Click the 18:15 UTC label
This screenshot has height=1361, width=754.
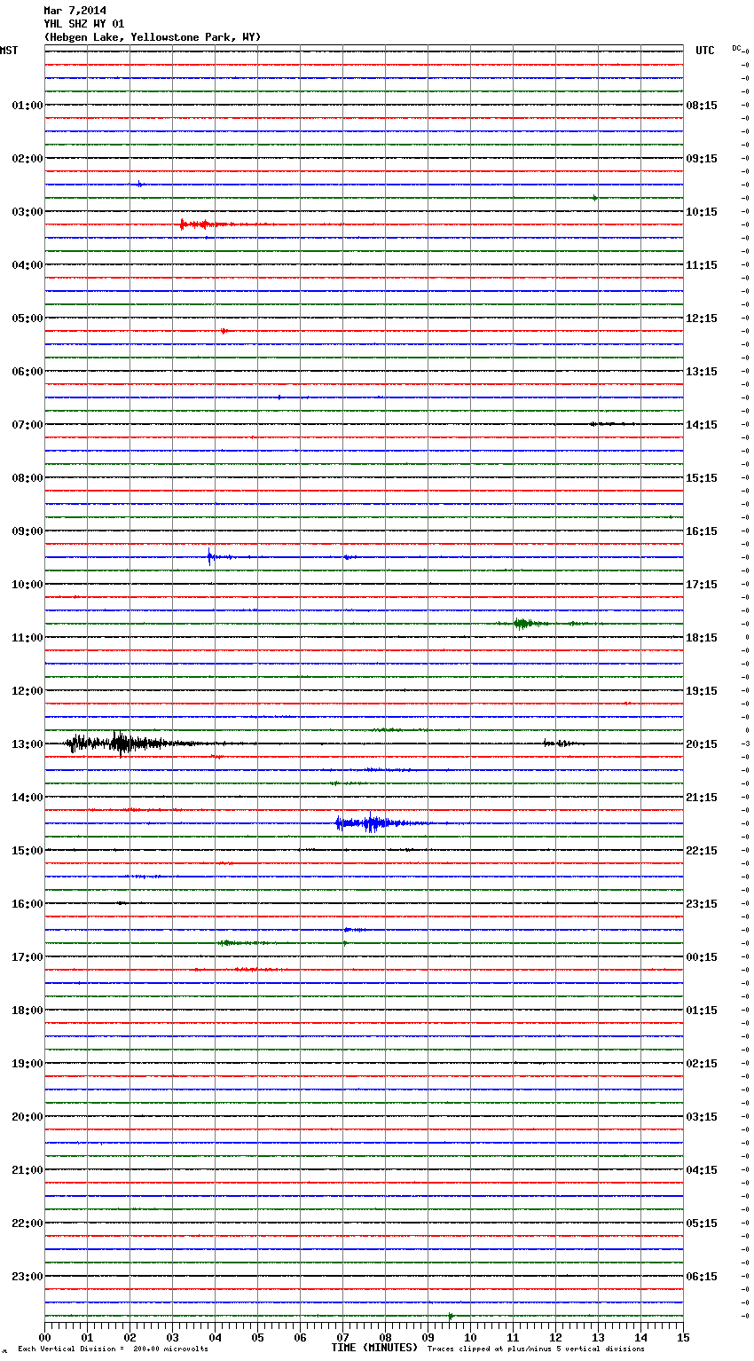(702, 638)
